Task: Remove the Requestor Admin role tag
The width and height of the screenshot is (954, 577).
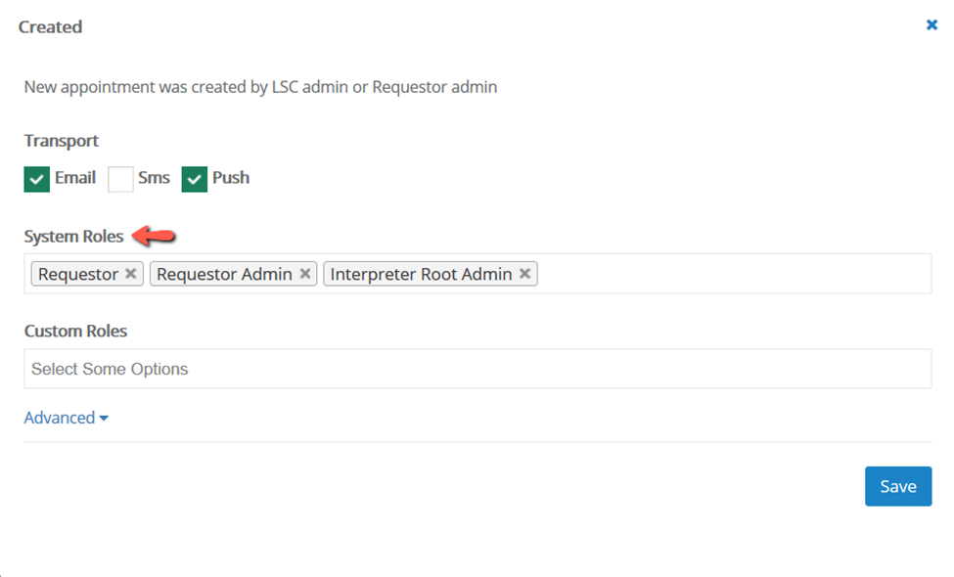Action: click(x=305, y=275)
